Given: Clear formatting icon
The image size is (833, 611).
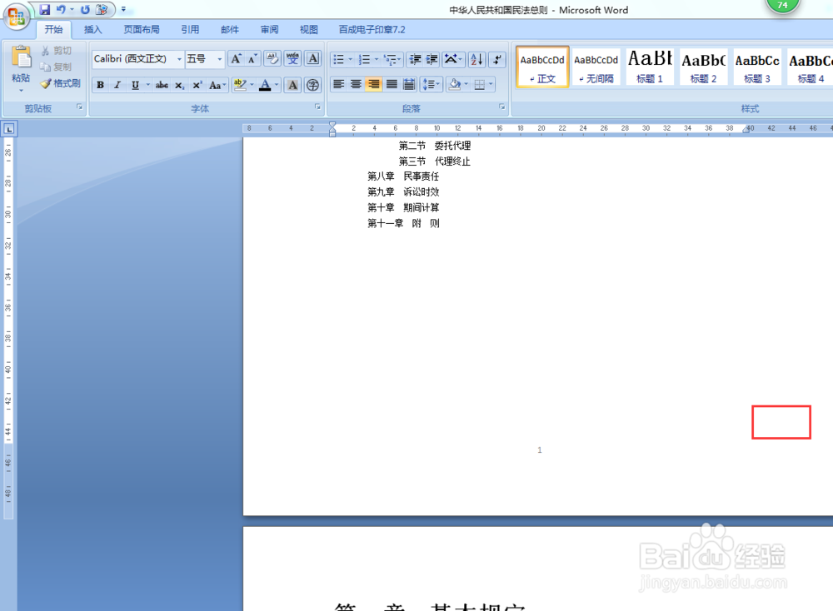Looking at the screenshot, I should pos(272,59).
